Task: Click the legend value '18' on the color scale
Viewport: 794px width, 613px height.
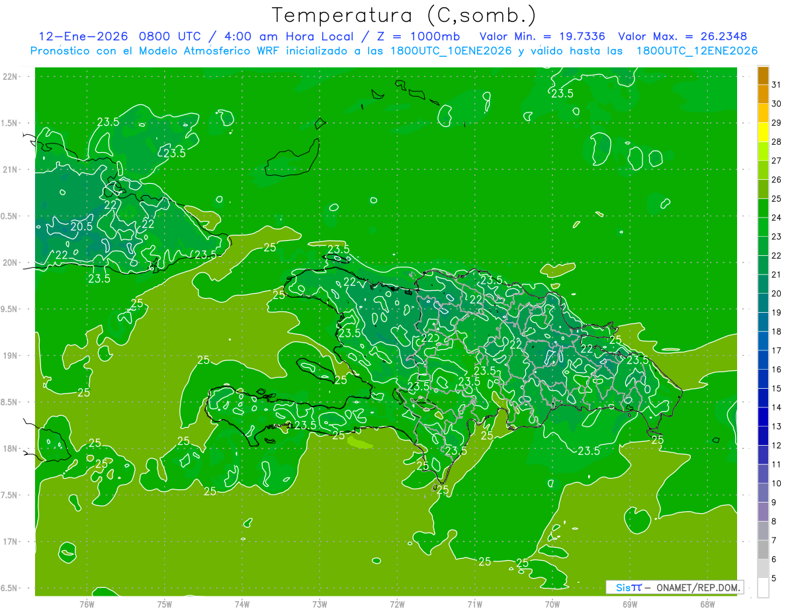Action: (x=777, y=332)
